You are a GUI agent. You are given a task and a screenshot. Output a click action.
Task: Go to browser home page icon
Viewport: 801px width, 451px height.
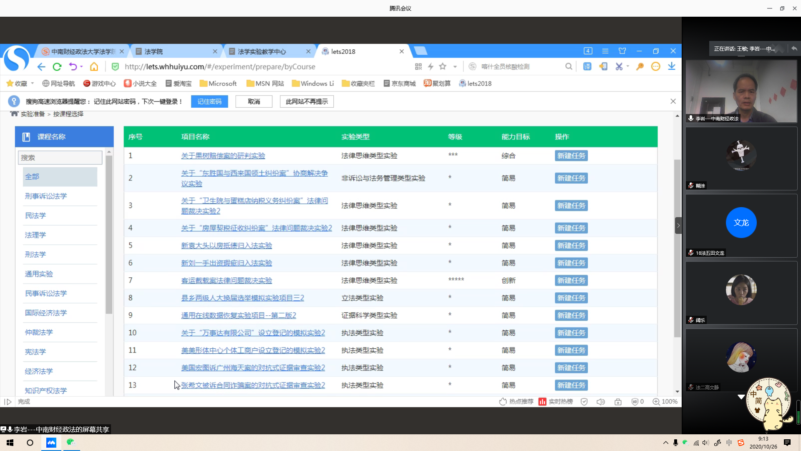coord(94,67)
